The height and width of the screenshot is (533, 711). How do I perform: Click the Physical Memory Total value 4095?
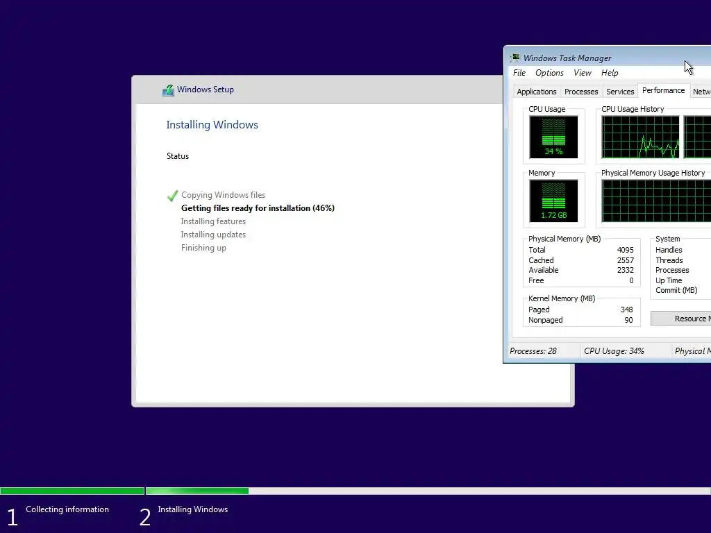click(625, 250)
